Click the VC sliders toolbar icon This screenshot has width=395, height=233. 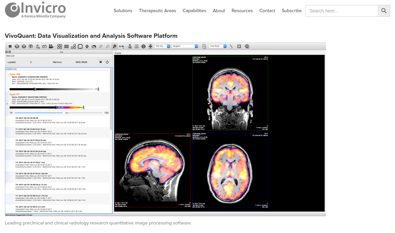coord(130,46)
